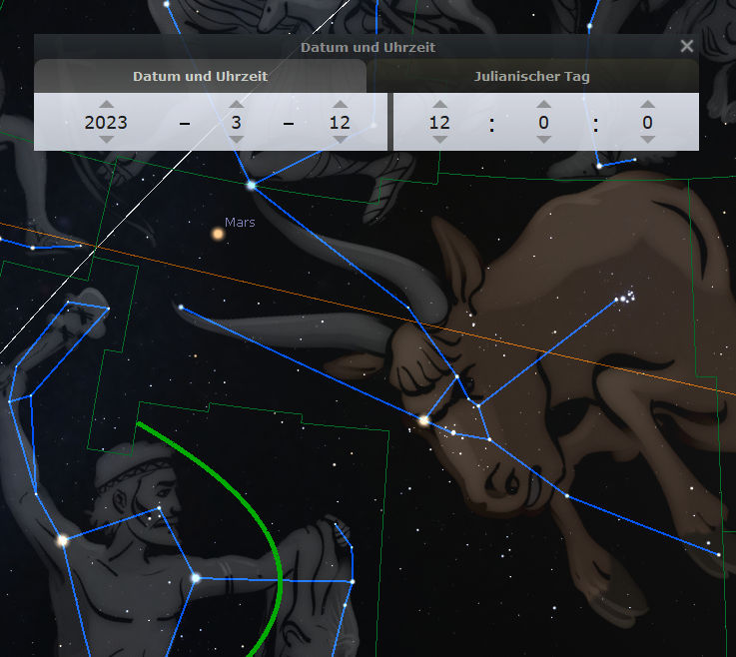Increase the hour value 12
736x657 pixels.
pos(439,104)
